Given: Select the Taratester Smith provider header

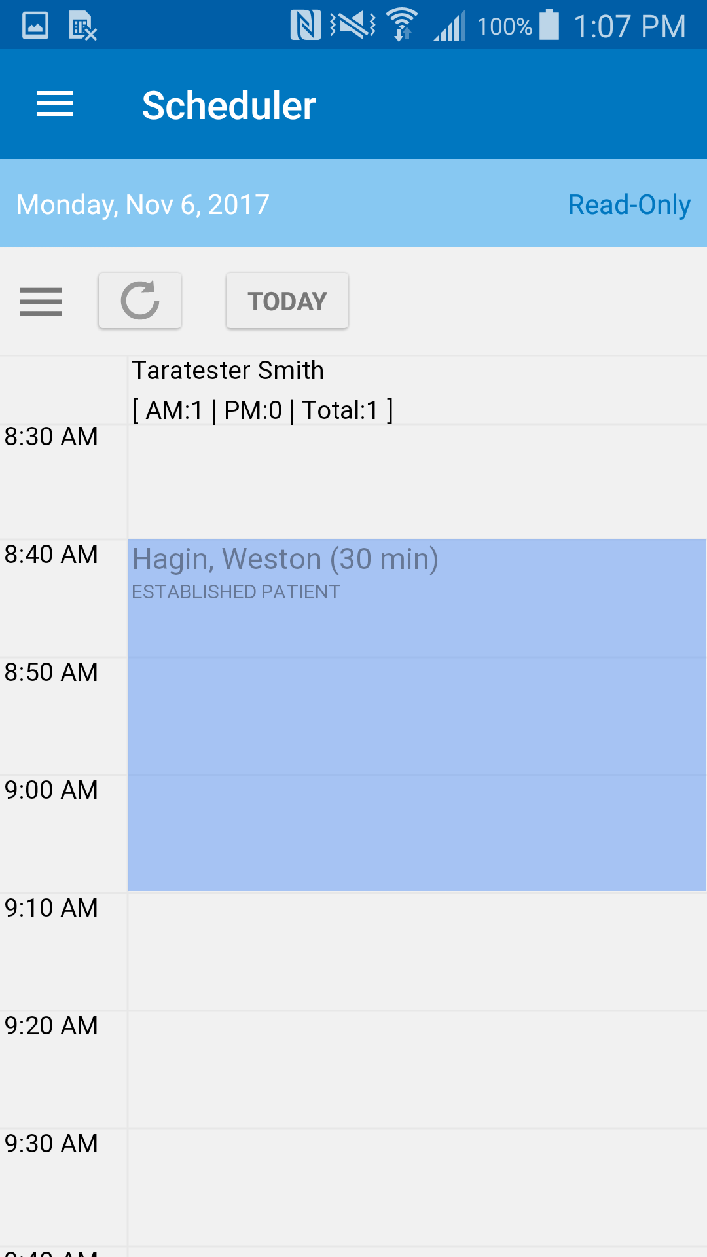Looking at the screenshot, I should [x=262, y=390].
